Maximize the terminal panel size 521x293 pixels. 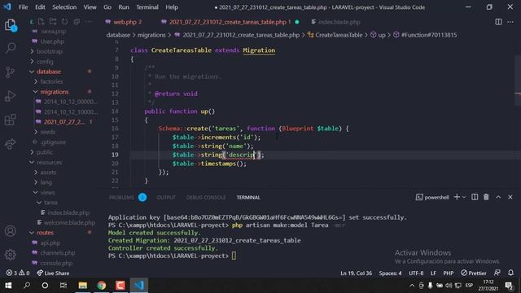pyautogui.click(x=498, y=197)
